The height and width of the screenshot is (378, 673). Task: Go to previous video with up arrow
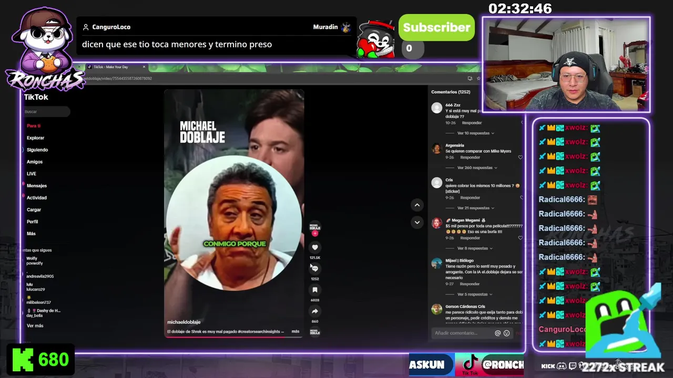point(417,205)
